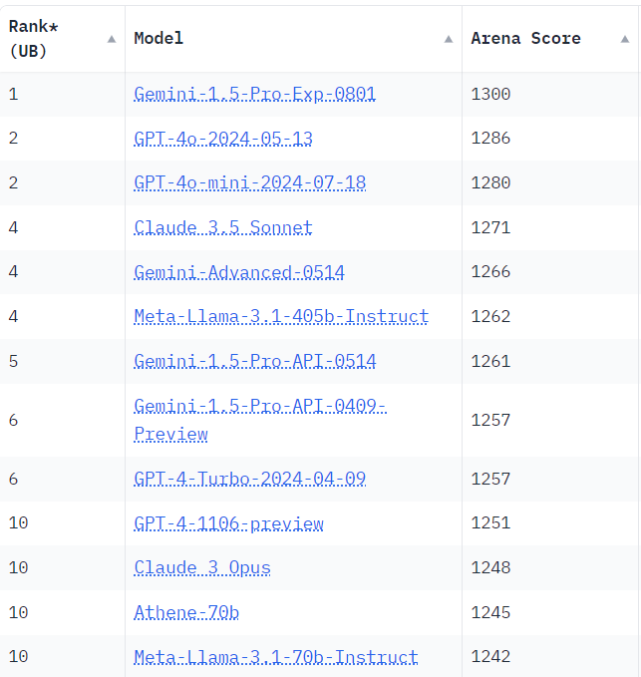Sort by Model column arrow
Viewport: 641px width, 677px height.
pyautogui.click(x=449, y=39)
